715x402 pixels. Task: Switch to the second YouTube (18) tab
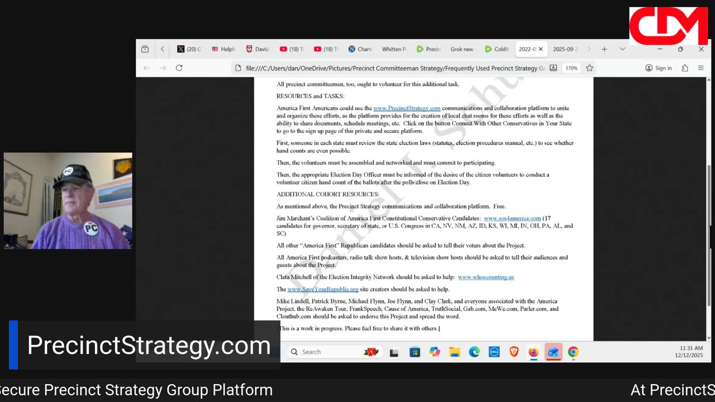point(326,49)
